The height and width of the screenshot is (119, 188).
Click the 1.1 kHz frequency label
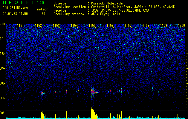[x=3, y=39]
